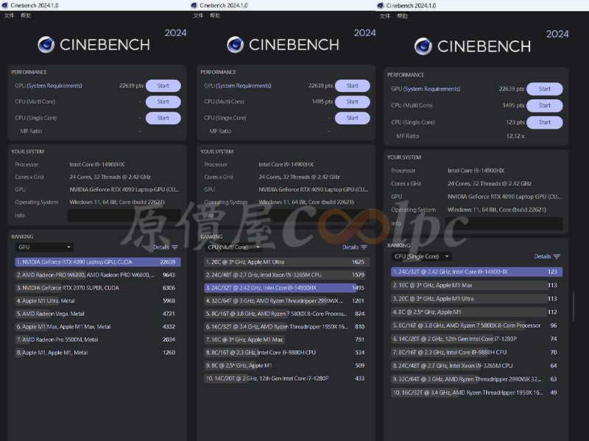Start GPU test in the left window
The width and height of the screenshot is (589, 441).
(x=163, y=85)
